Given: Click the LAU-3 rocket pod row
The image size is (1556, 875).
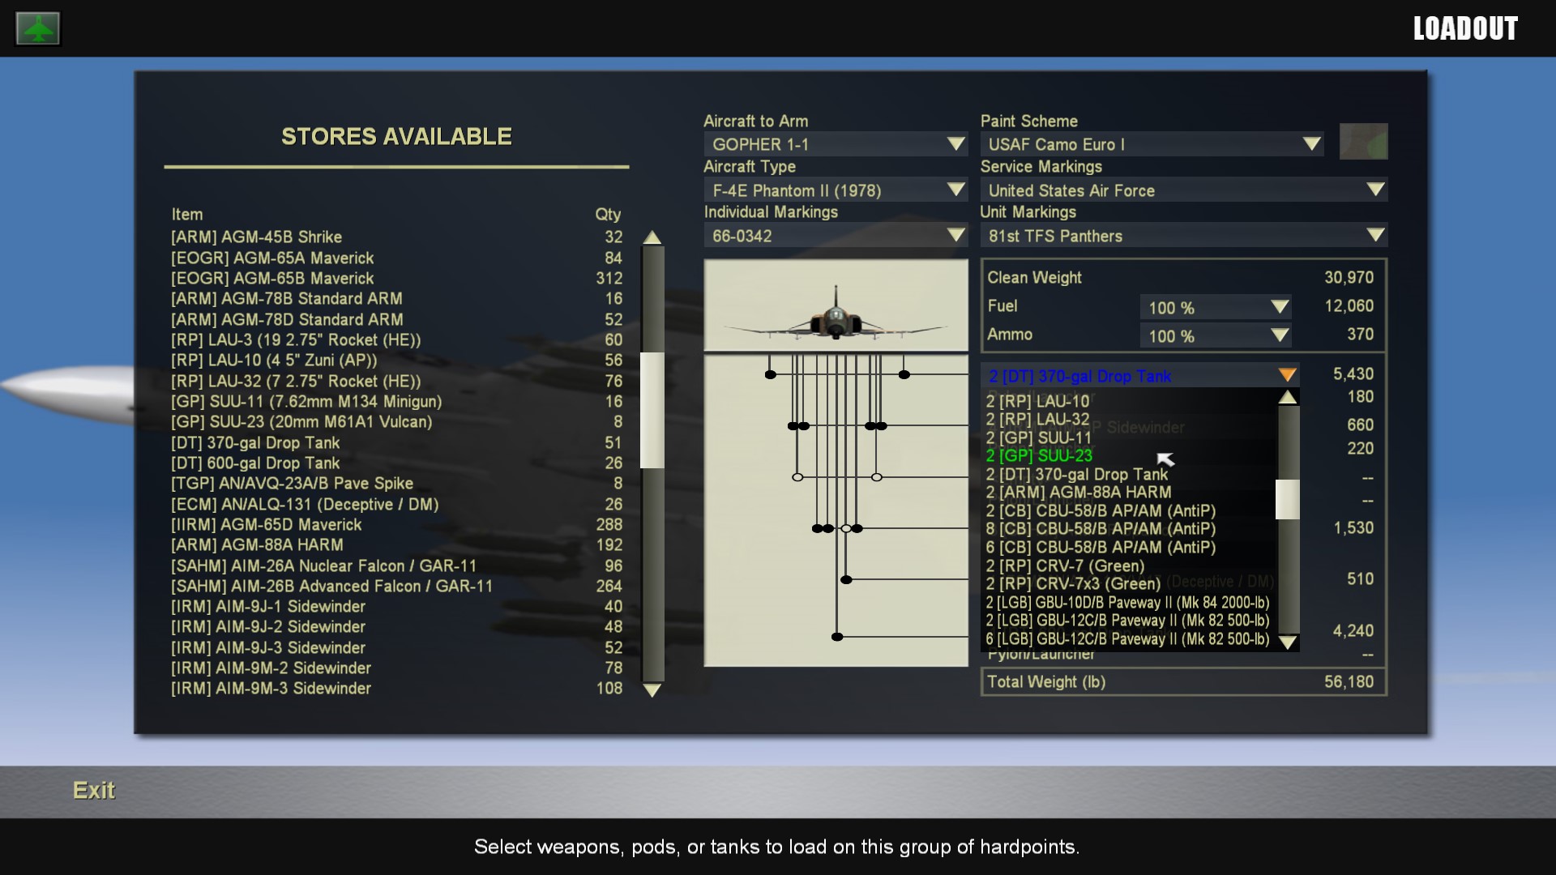Looking at the screenshot, I should click(396, 340).
